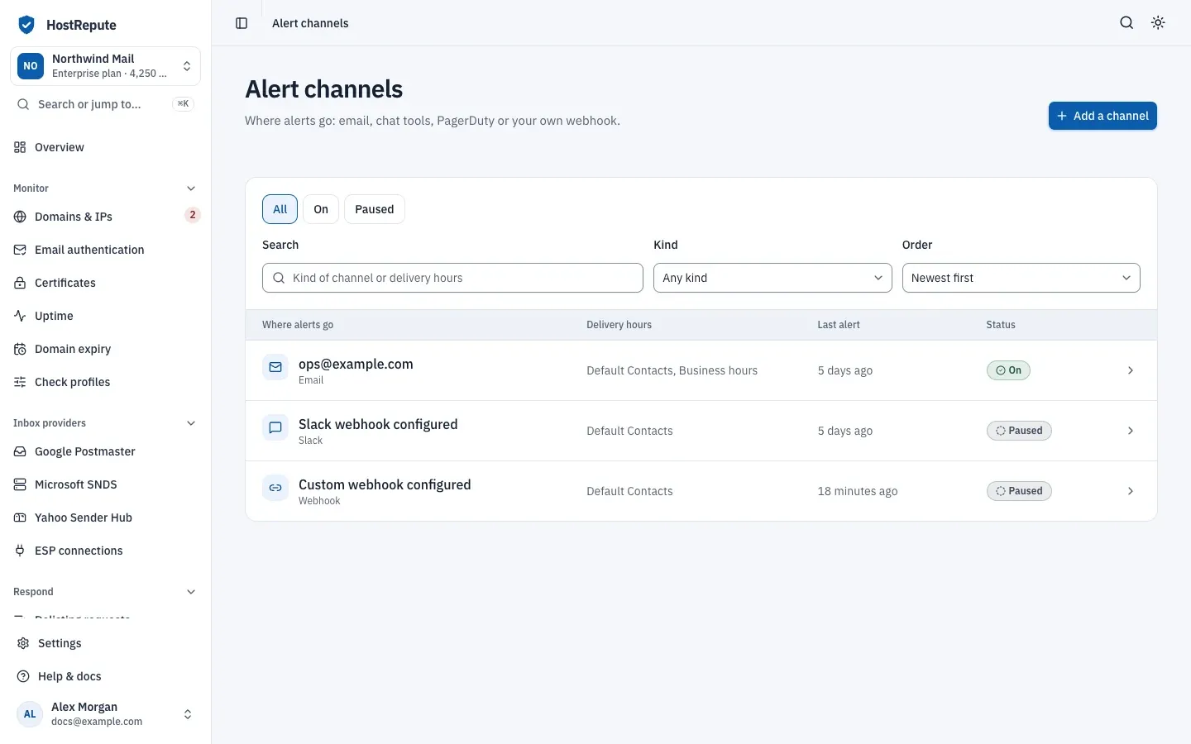Click the Domain expiry calendar icon
The width and height of the screenshot is (1191, 744).
(20, 349)
